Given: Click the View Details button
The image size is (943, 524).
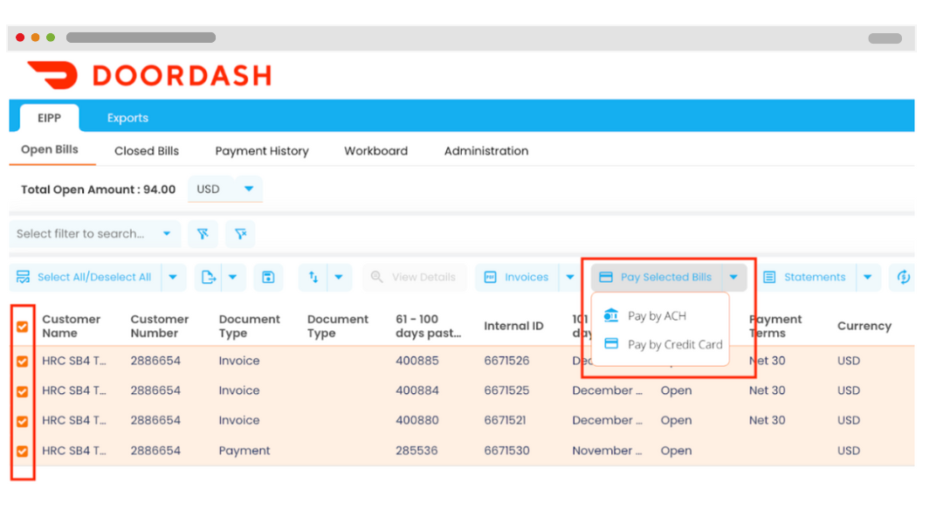Looking at the screenshot, I should click(x=414, y=278).
